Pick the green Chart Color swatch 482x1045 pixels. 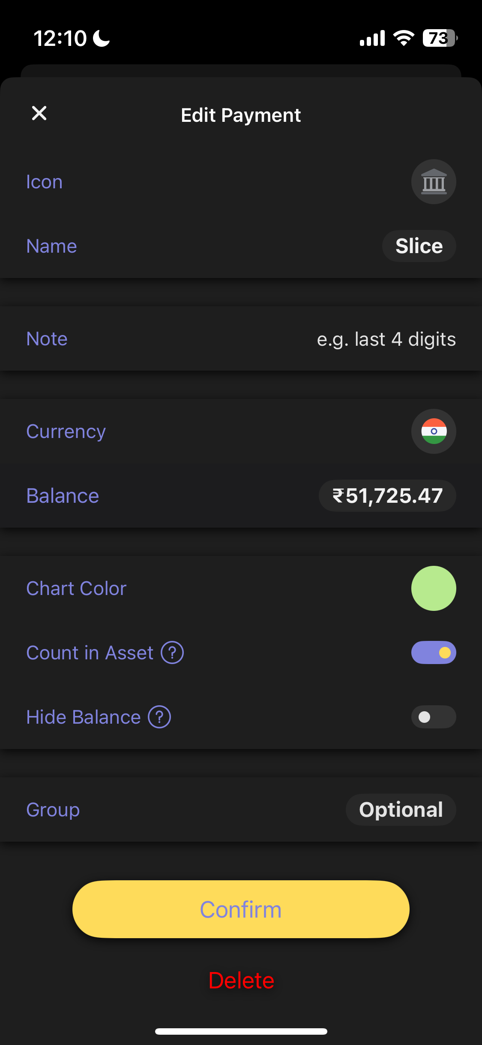[434, 589]
